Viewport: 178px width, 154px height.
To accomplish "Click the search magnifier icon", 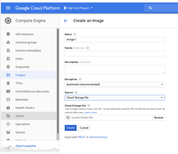I will coord(150,8).
